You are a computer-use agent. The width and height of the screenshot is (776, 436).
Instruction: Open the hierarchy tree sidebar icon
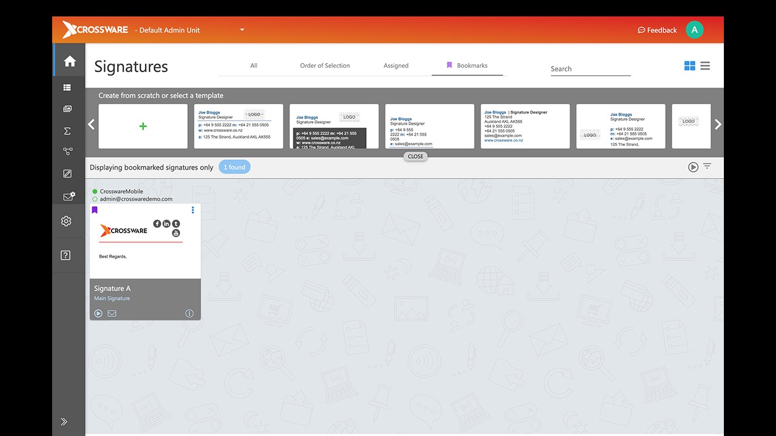67,152
